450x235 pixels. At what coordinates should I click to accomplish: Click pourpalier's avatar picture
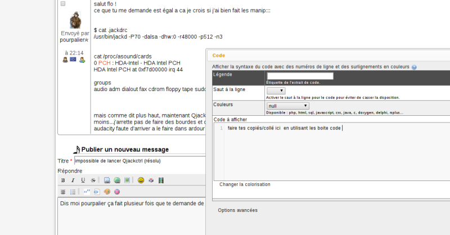point(75,20)
